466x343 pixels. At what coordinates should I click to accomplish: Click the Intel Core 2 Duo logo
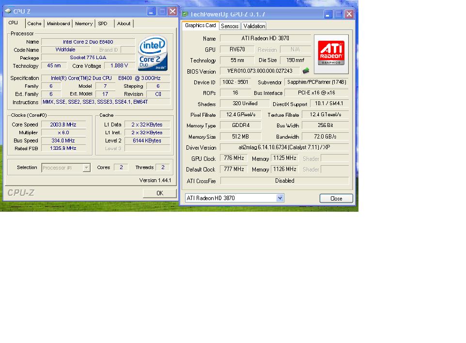click(x=153, y=53)
